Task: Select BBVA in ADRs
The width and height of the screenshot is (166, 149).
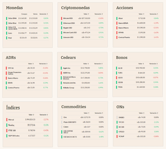Action: (x=27, y=83)
